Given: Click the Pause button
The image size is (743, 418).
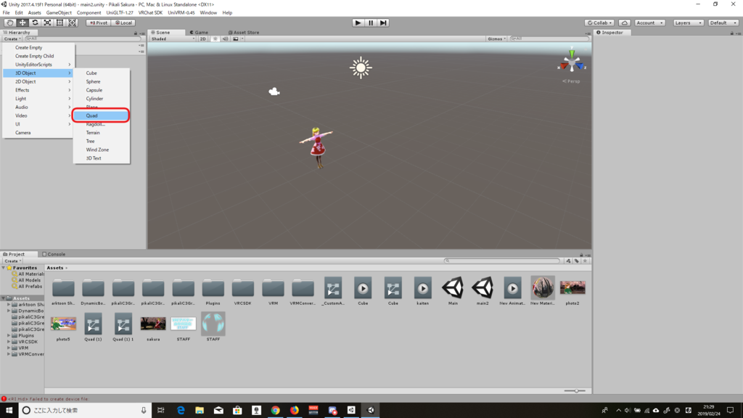Looking at the screenshot, I should (x=371, y=22).
